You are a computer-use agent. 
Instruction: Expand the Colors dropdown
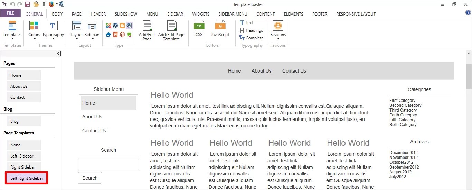(34, 30)
